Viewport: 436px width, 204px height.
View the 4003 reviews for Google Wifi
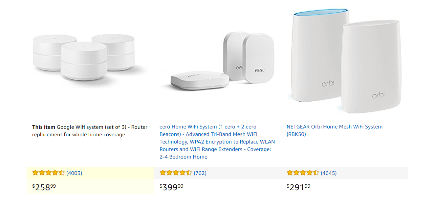[74, 173]
